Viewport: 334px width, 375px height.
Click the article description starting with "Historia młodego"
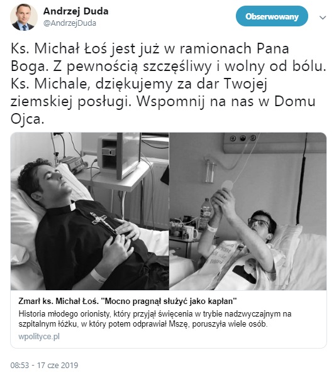point(155,319)
